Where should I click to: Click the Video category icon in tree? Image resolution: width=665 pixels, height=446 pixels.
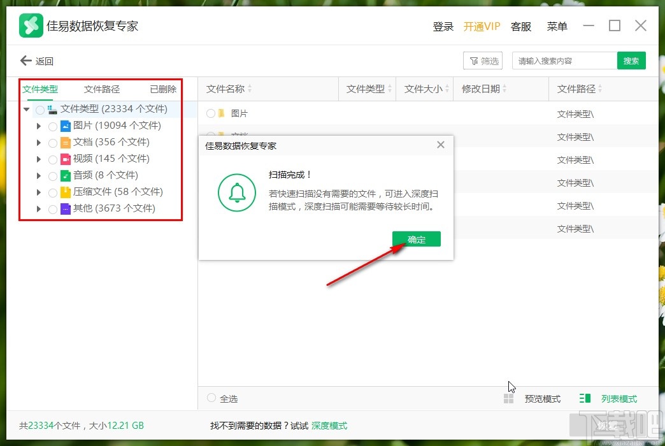(x=66, y=159)
